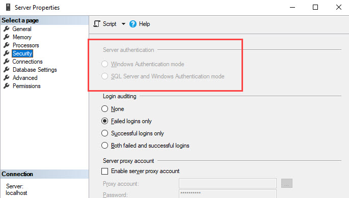Switch to the Processors page
The image size is (349, 198).
click(26, 45)
